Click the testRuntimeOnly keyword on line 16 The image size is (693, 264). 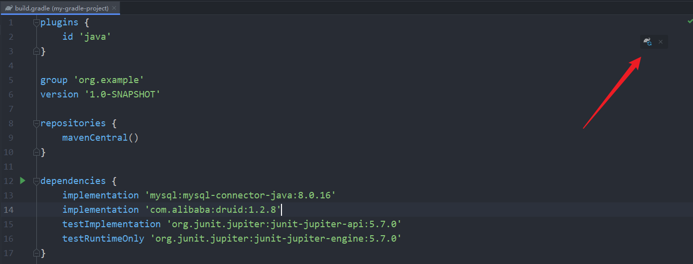click(x=103, y=239)
